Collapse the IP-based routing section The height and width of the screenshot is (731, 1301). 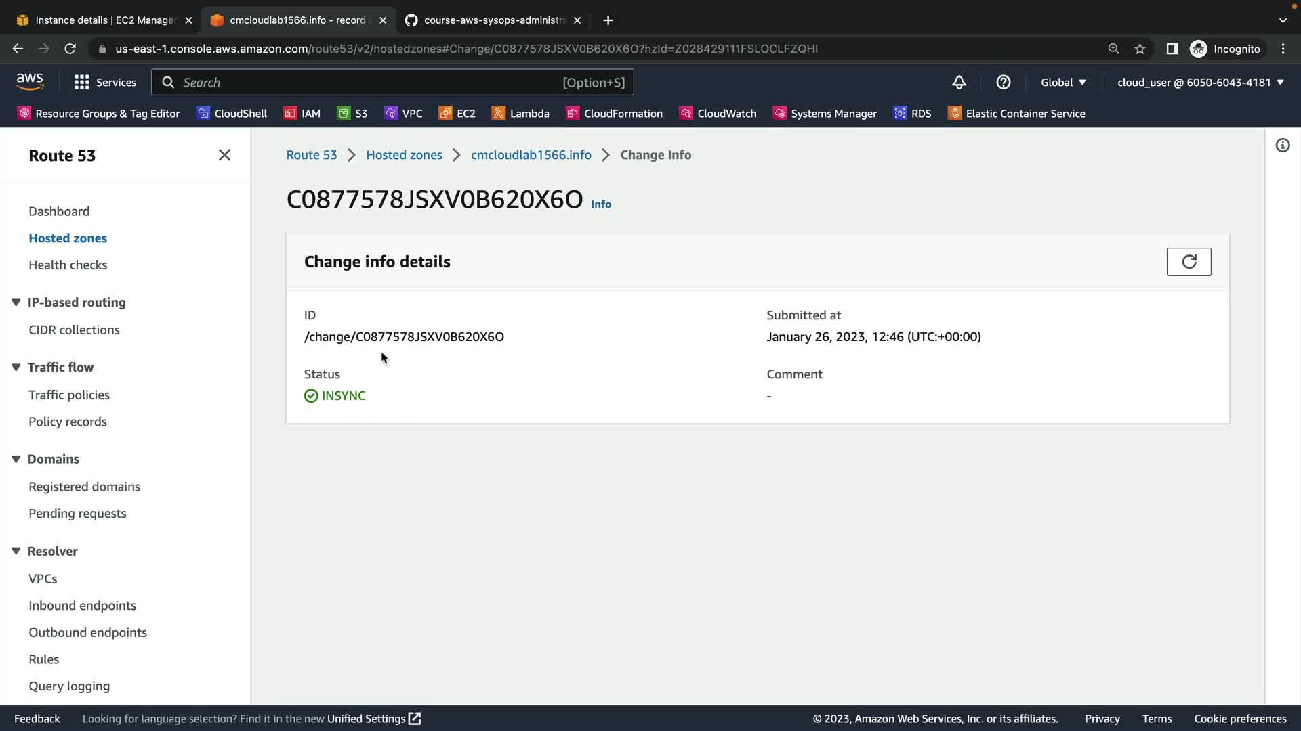click(16, 303)
